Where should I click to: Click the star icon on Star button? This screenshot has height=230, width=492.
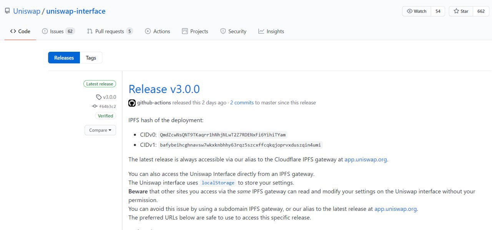pos(456,11)
